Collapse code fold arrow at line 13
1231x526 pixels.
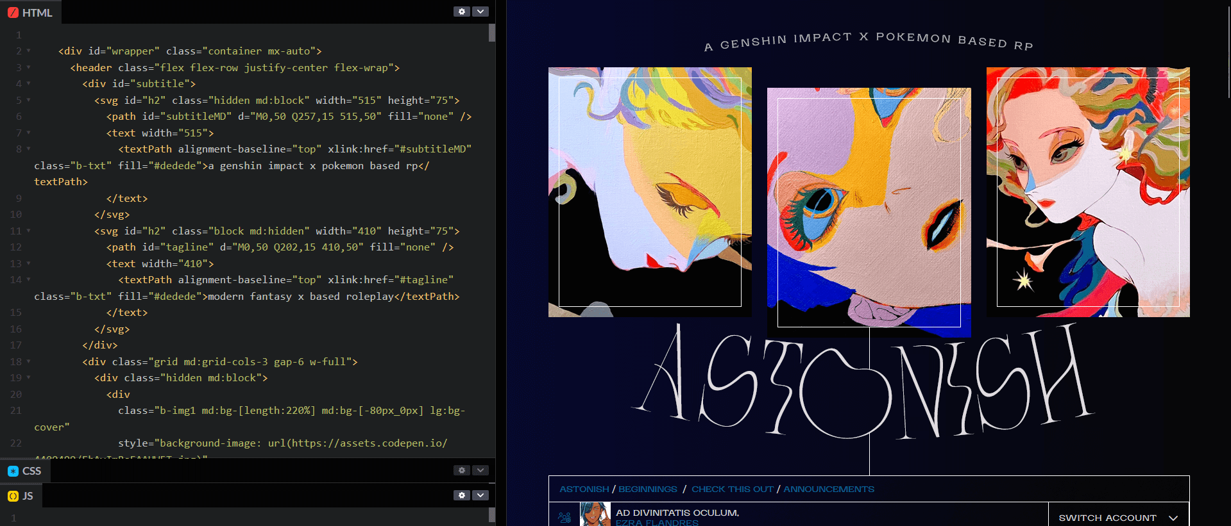(x=28, y=263)
